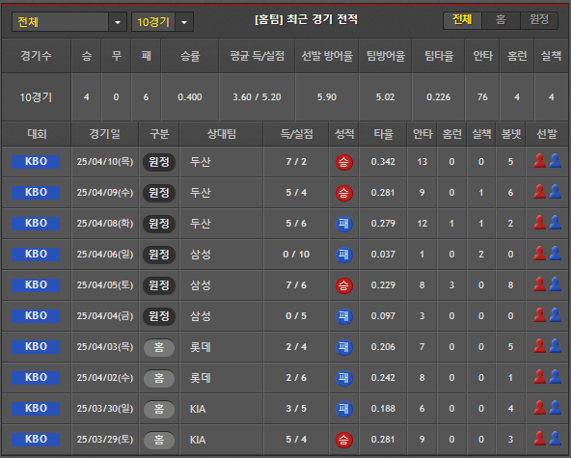Image resolution: width=571 pixels, height=458 pixels.
Task: Click the 원정 badge in the 25/04/10 row
Action: 159,162
